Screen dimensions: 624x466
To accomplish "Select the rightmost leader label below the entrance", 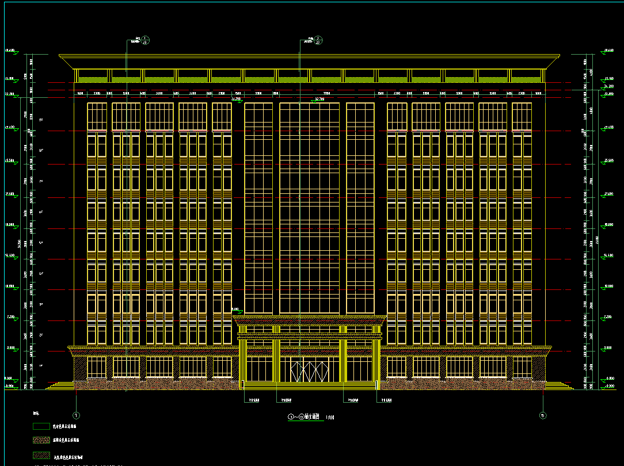I will (384, 400).
